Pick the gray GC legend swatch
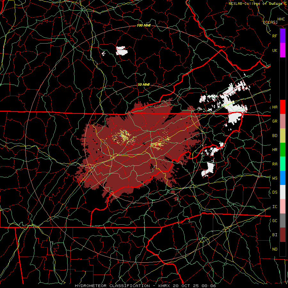Screen dimensions: 288x288 (283, 220)
